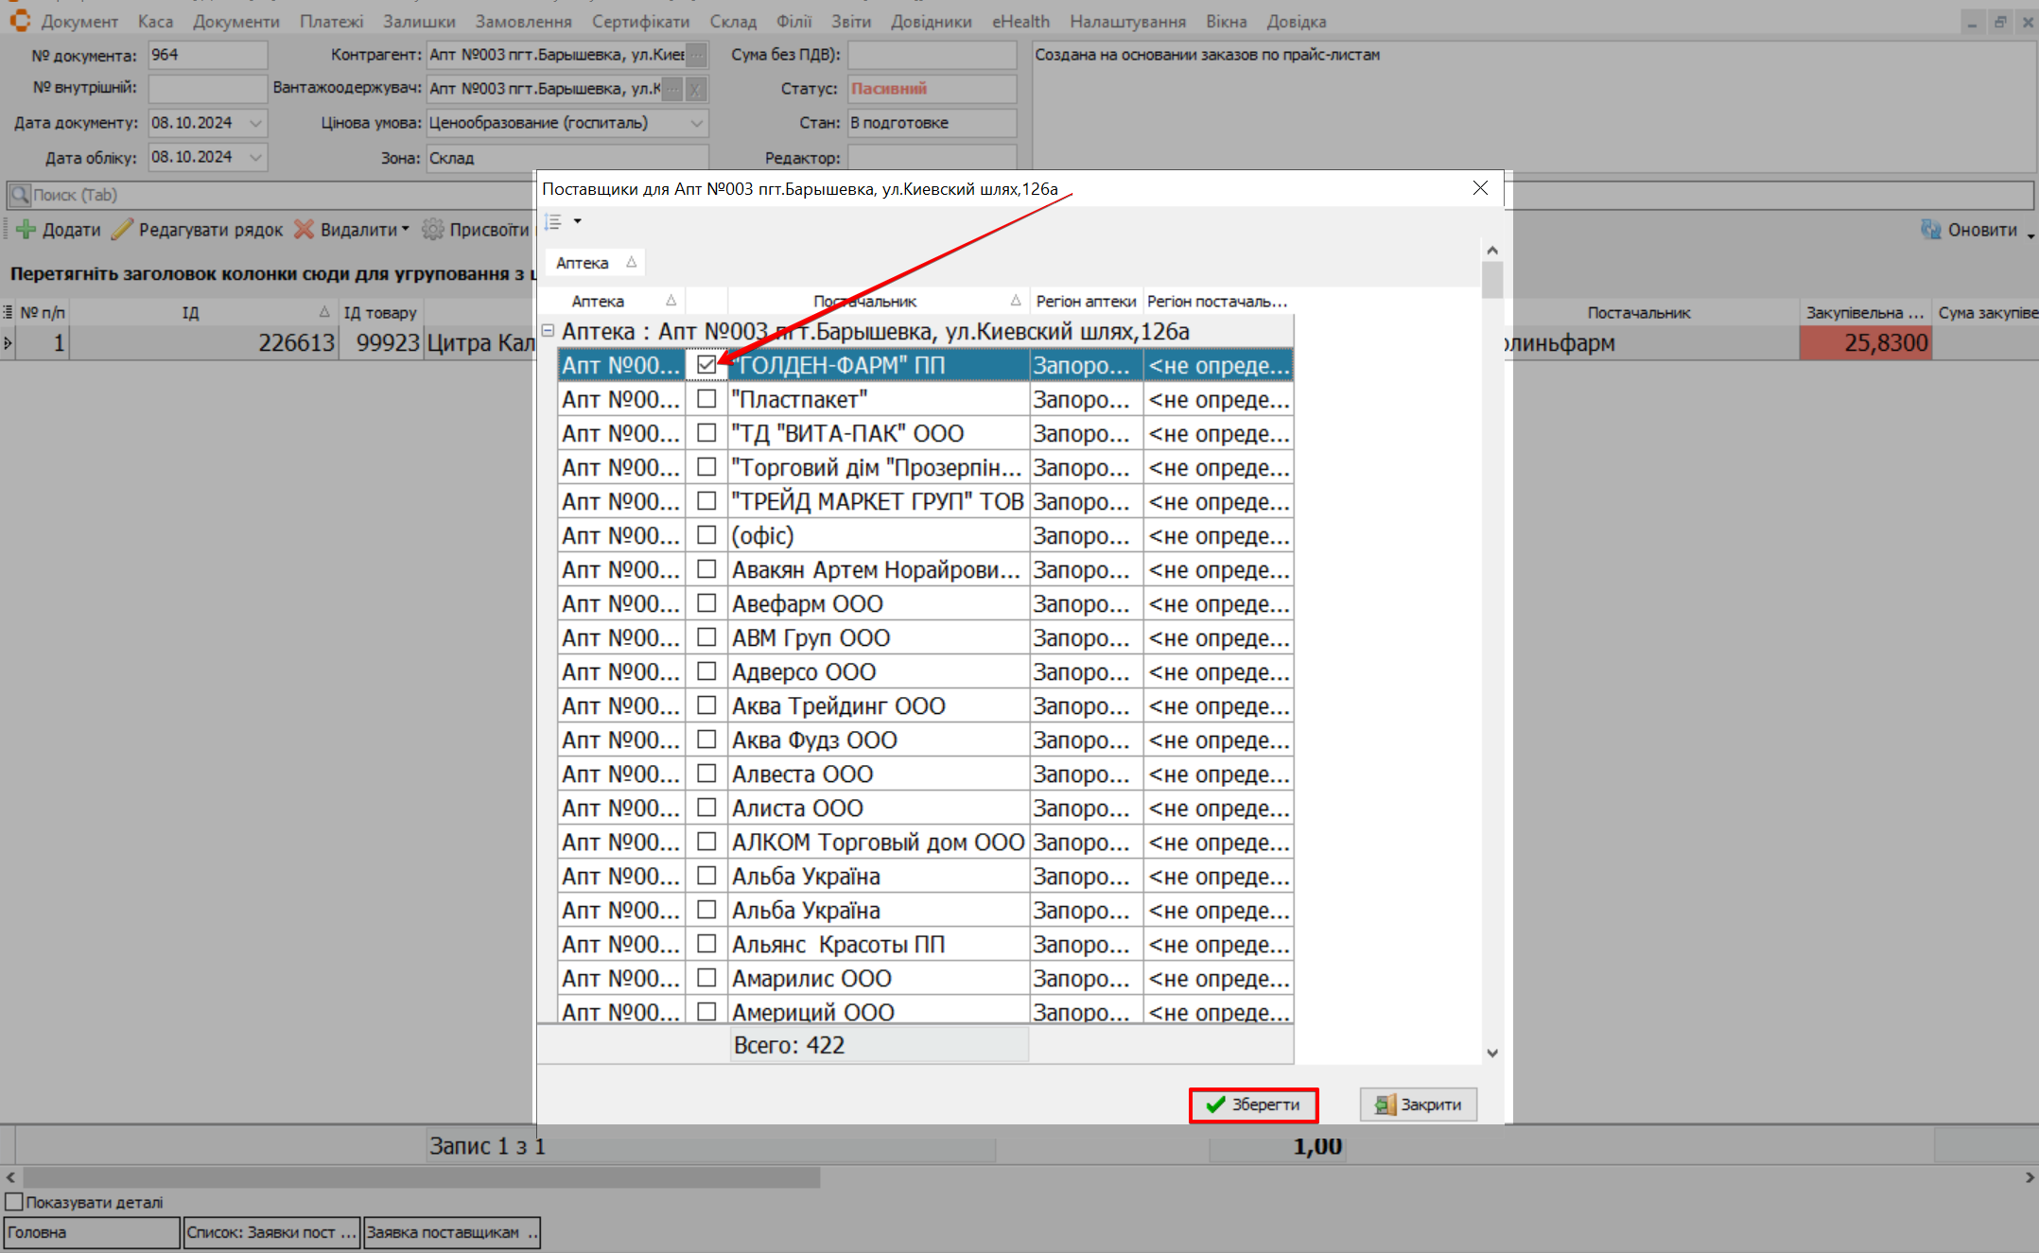Close the Поставщики dialog with X
The image size is (2039, 1253).
(x=1480, y=188)
